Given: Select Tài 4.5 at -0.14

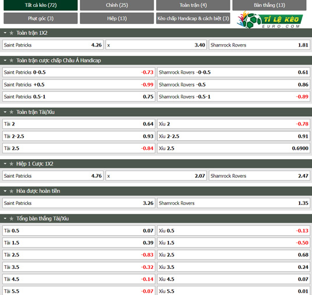Looking at the screenshot, I should click(x=79, y=279).
